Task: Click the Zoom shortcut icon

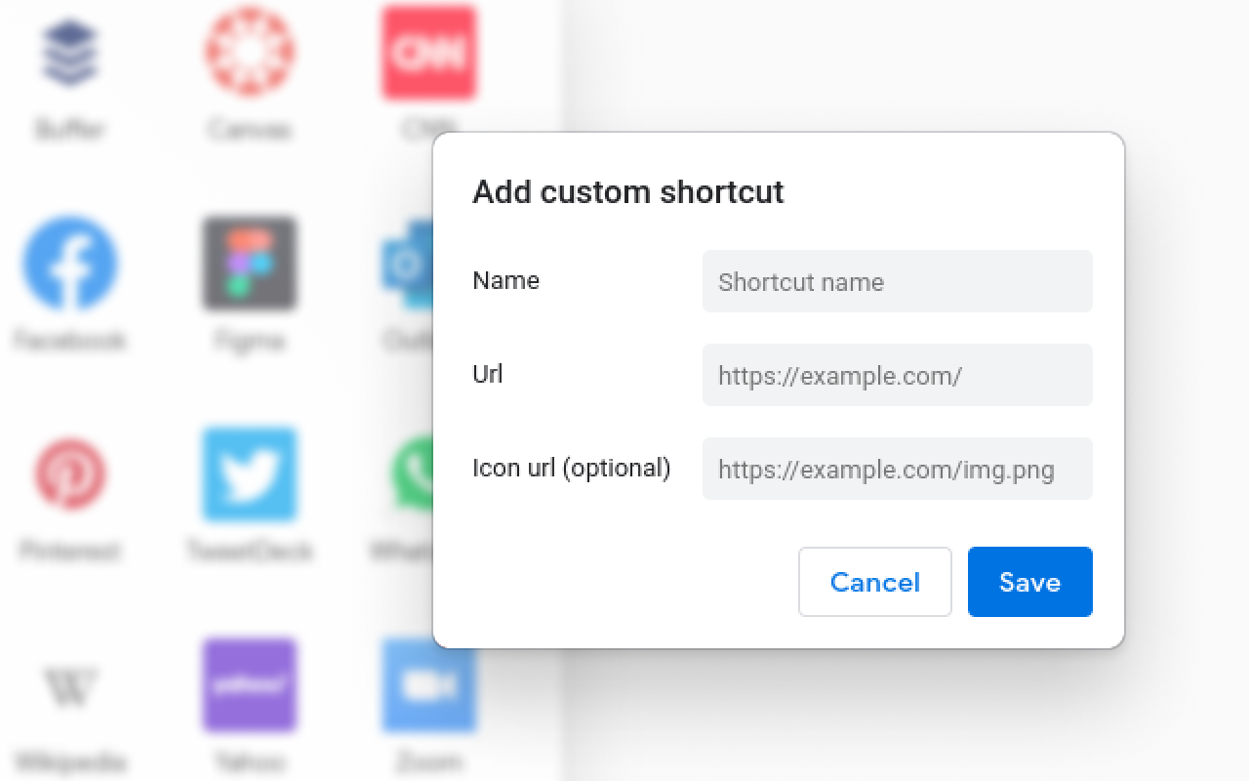Action: [428, 685]
